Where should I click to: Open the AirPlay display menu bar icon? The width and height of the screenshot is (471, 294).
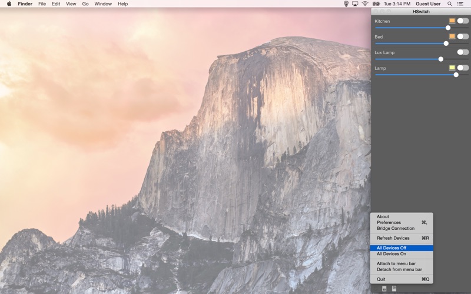355,4
